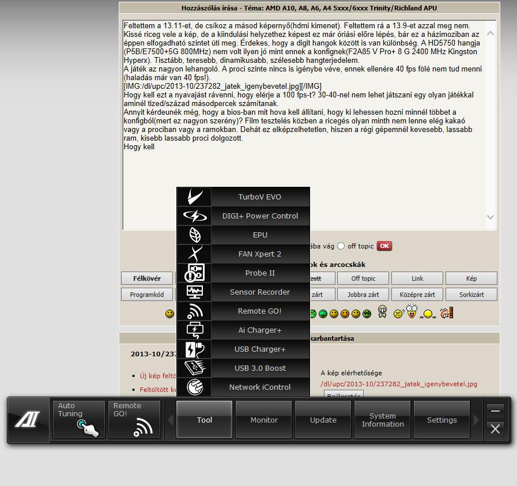Screen dimensions: 517x486
Task: Click the Kép (image) button
Action: 471,278
